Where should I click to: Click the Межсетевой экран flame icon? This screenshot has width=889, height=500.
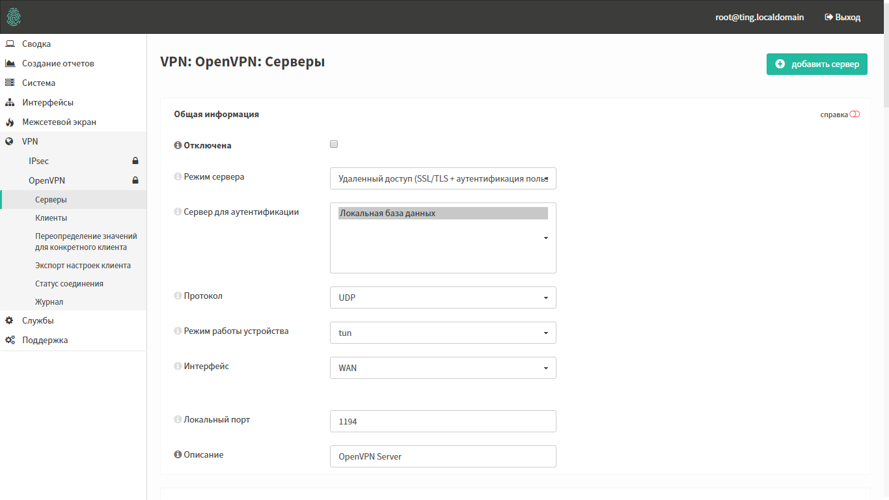pos(10,122)
